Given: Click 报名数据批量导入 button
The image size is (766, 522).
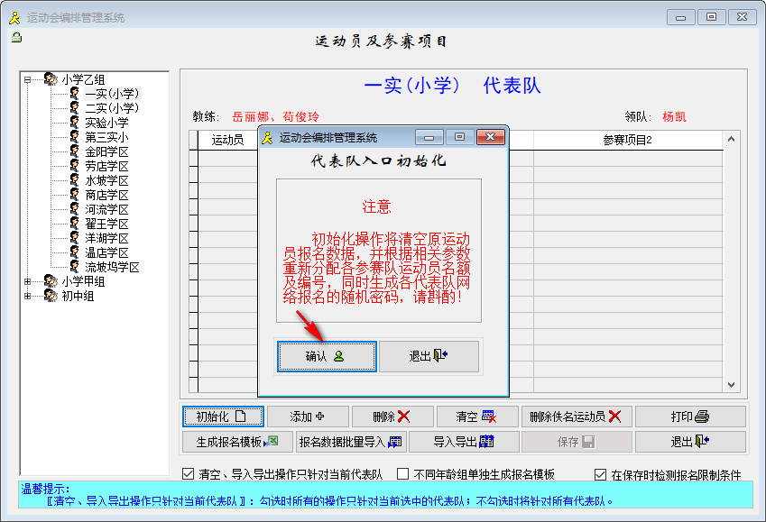Looking at the screenshot, I should pos(350,442).
